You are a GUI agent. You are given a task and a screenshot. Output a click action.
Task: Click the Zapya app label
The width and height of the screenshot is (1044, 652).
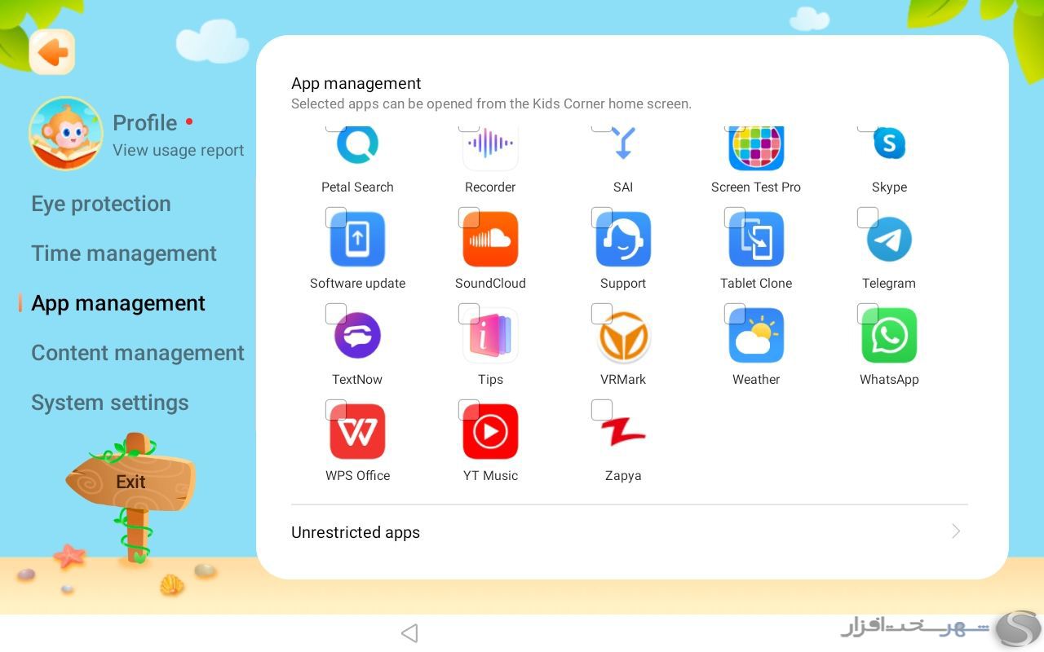click(x=623, y=476)
